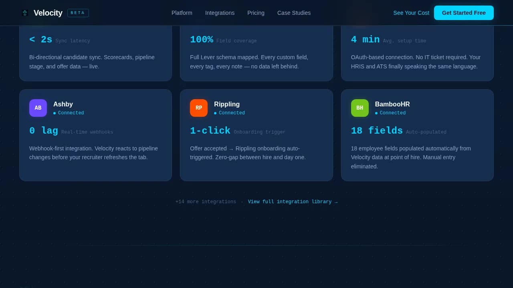Click the "18 fields" stat
This screenshot has height=288, width=513.
(377, 131)
